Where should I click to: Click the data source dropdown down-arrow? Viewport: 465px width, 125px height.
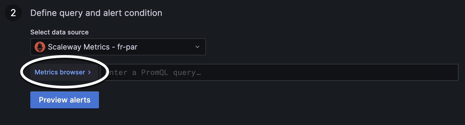(x=197, y=47)
